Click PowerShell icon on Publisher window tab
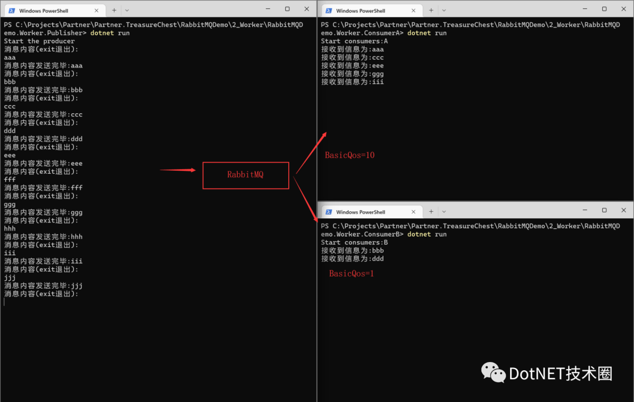634x402 pixels. point(12,11)
